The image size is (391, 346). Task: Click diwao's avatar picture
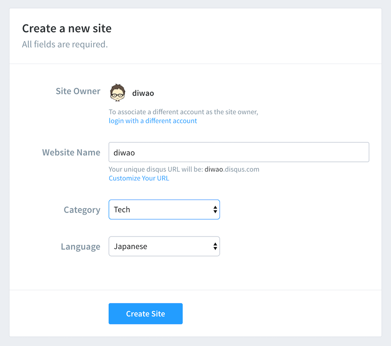[117, 93]
